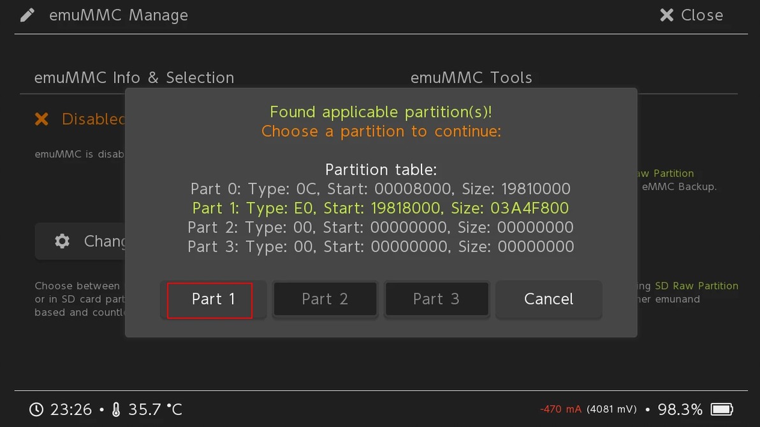The width and height of the screenshot is (760, 427).
Task: Click the red -470 mA current reading
Action: 560,409
